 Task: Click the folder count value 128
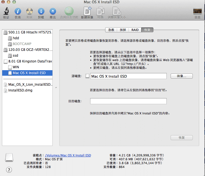pyautogui.click(x=48, y=167)
